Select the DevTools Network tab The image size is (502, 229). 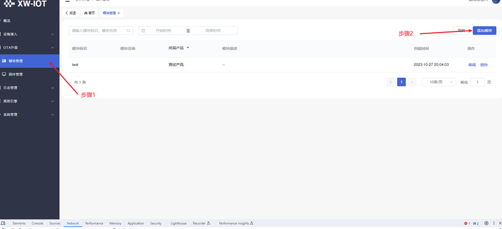[73, 223]
